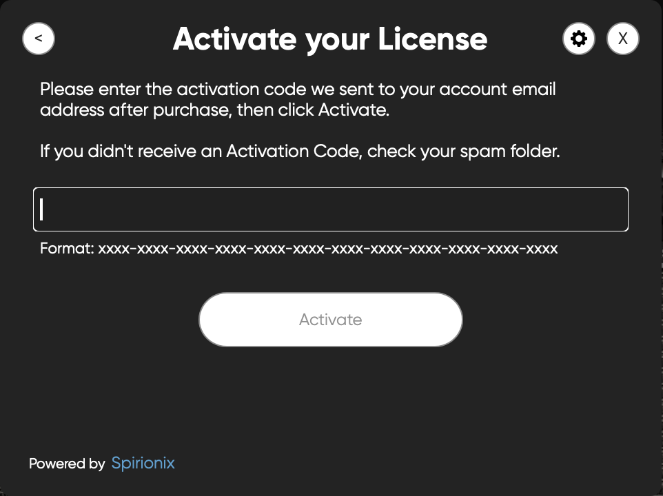Click the activation code format hint text
The width and height of the screenshot is (663, 496).
click(x=298, y=248)
